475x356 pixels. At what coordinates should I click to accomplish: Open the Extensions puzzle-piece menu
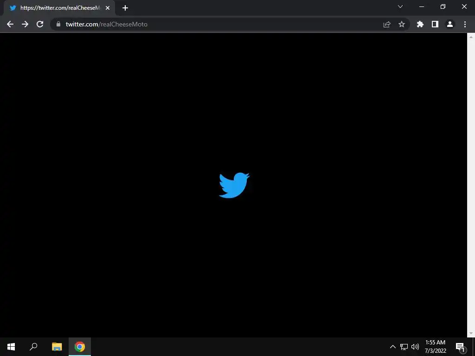(x=420, y=24)
